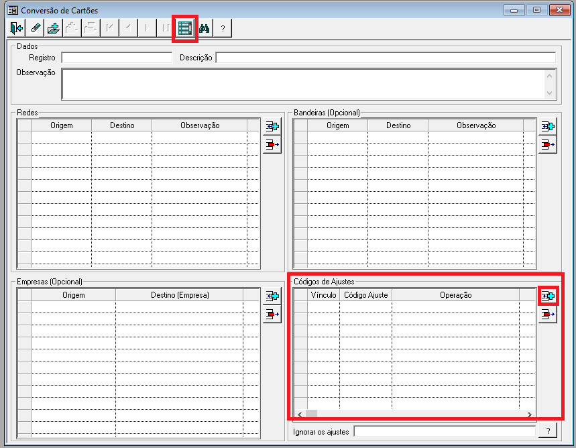Click the Descrição input field
The image size is (576, 448).
[x=386, y=58]
